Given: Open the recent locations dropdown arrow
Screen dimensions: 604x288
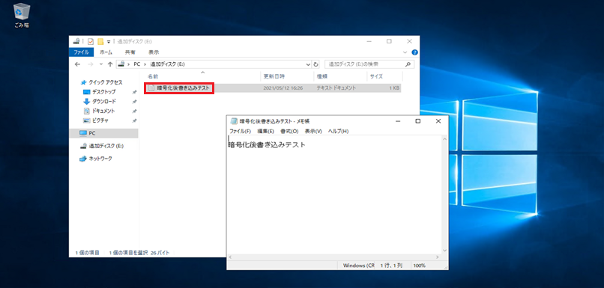Looking at the screenshot, I should pyautogui.click(x=101, y=64).
